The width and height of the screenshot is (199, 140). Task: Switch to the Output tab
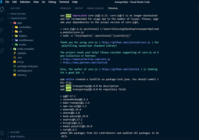79,8
